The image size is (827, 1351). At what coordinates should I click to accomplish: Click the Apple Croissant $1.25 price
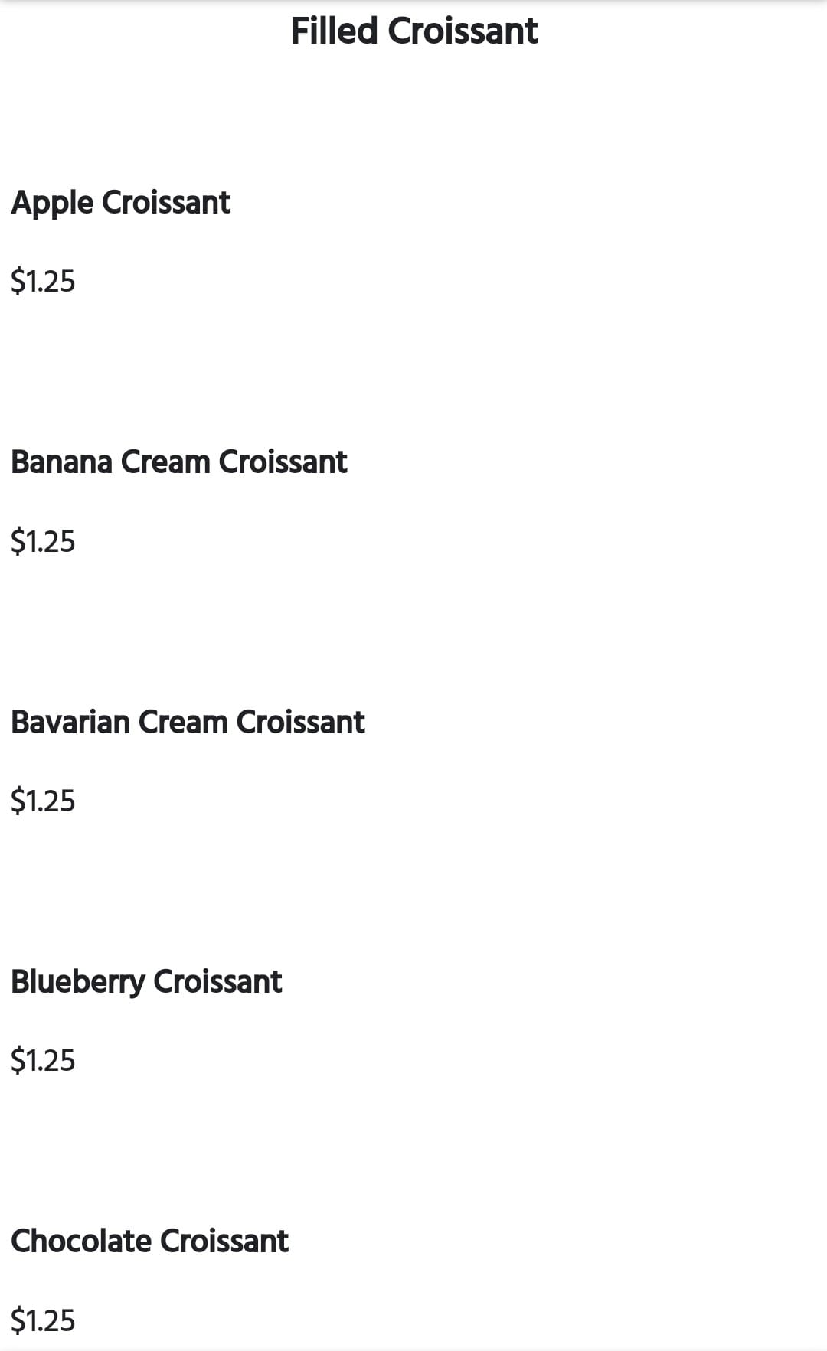(x=43, y=282)
